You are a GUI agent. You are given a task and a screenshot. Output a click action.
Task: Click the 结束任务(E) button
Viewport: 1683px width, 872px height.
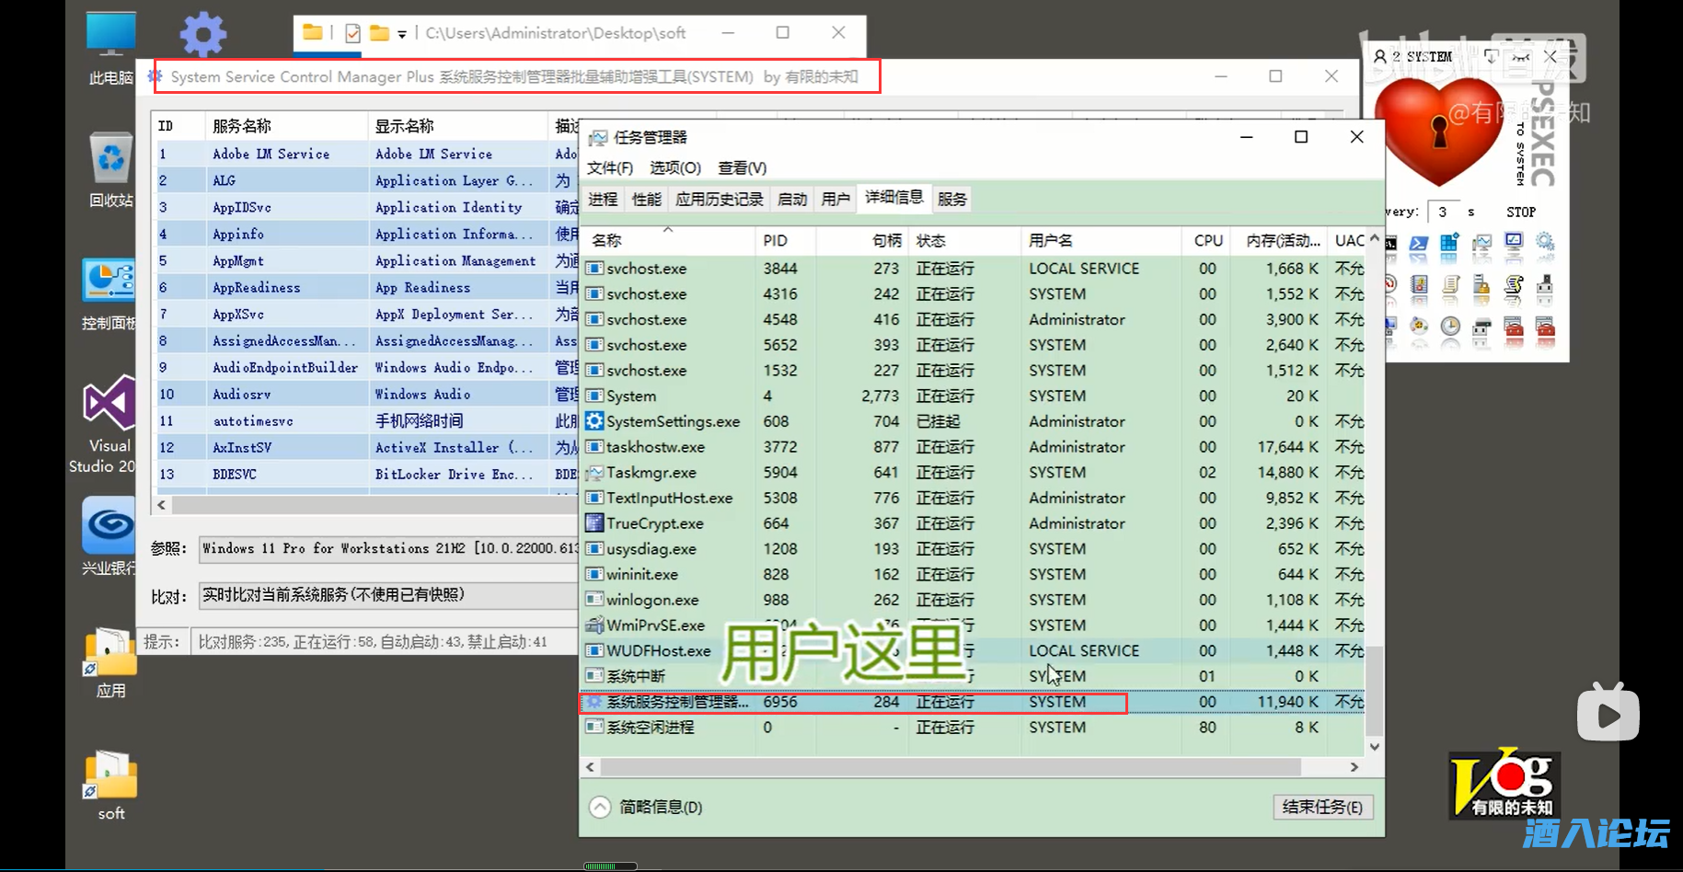(1321, 807)
